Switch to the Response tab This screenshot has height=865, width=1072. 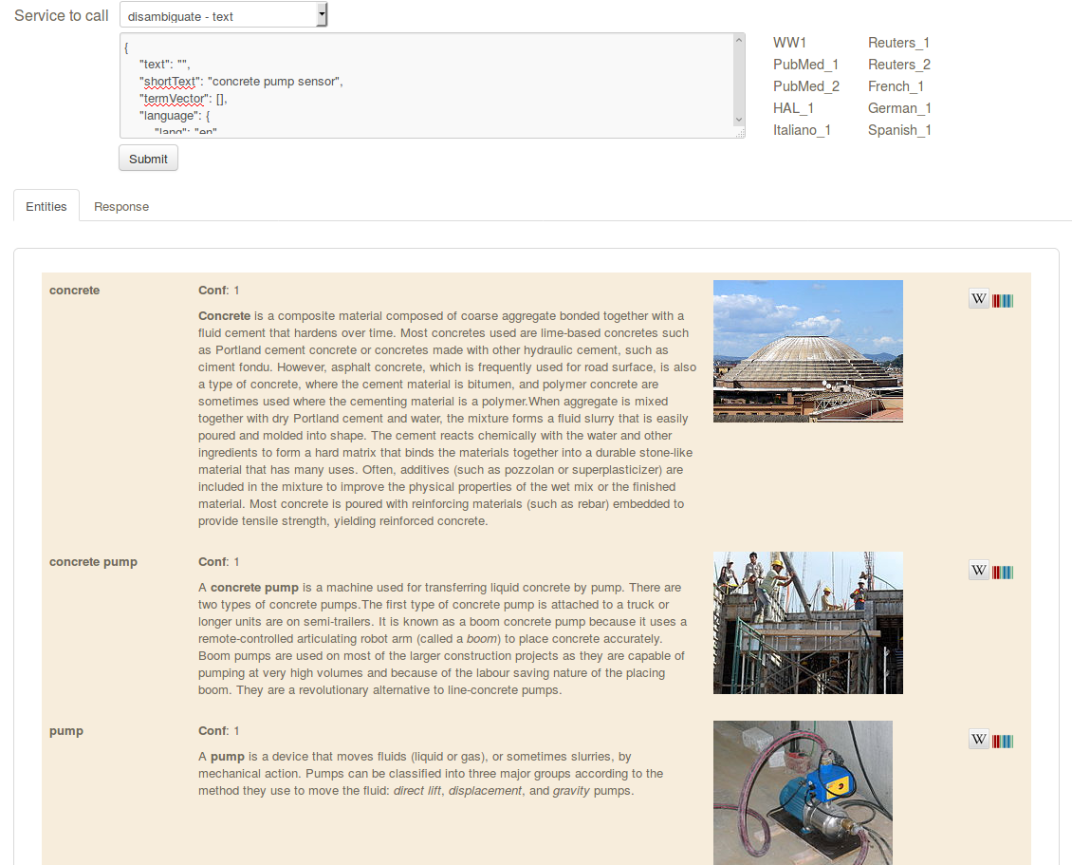coord(121,206)
